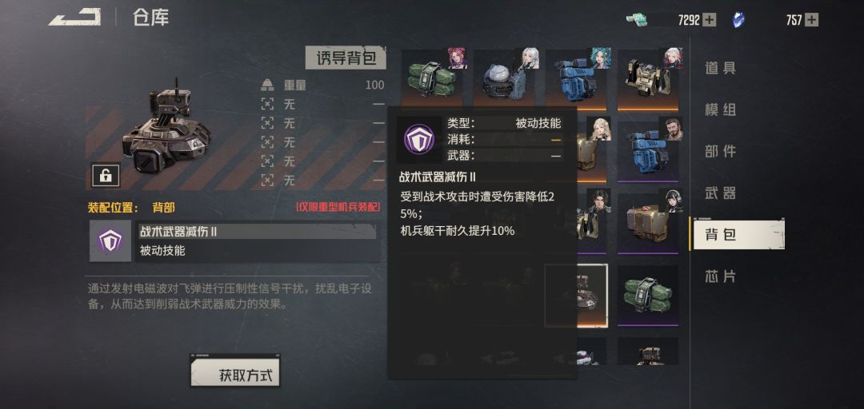The height and width of the screenshot is (409, 864).
Task: Add gems with the plus beside 757
Action: 811,20
